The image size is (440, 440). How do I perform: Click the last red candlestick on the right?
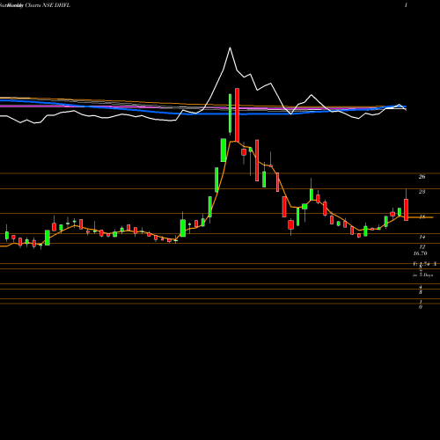coord(406,209)
